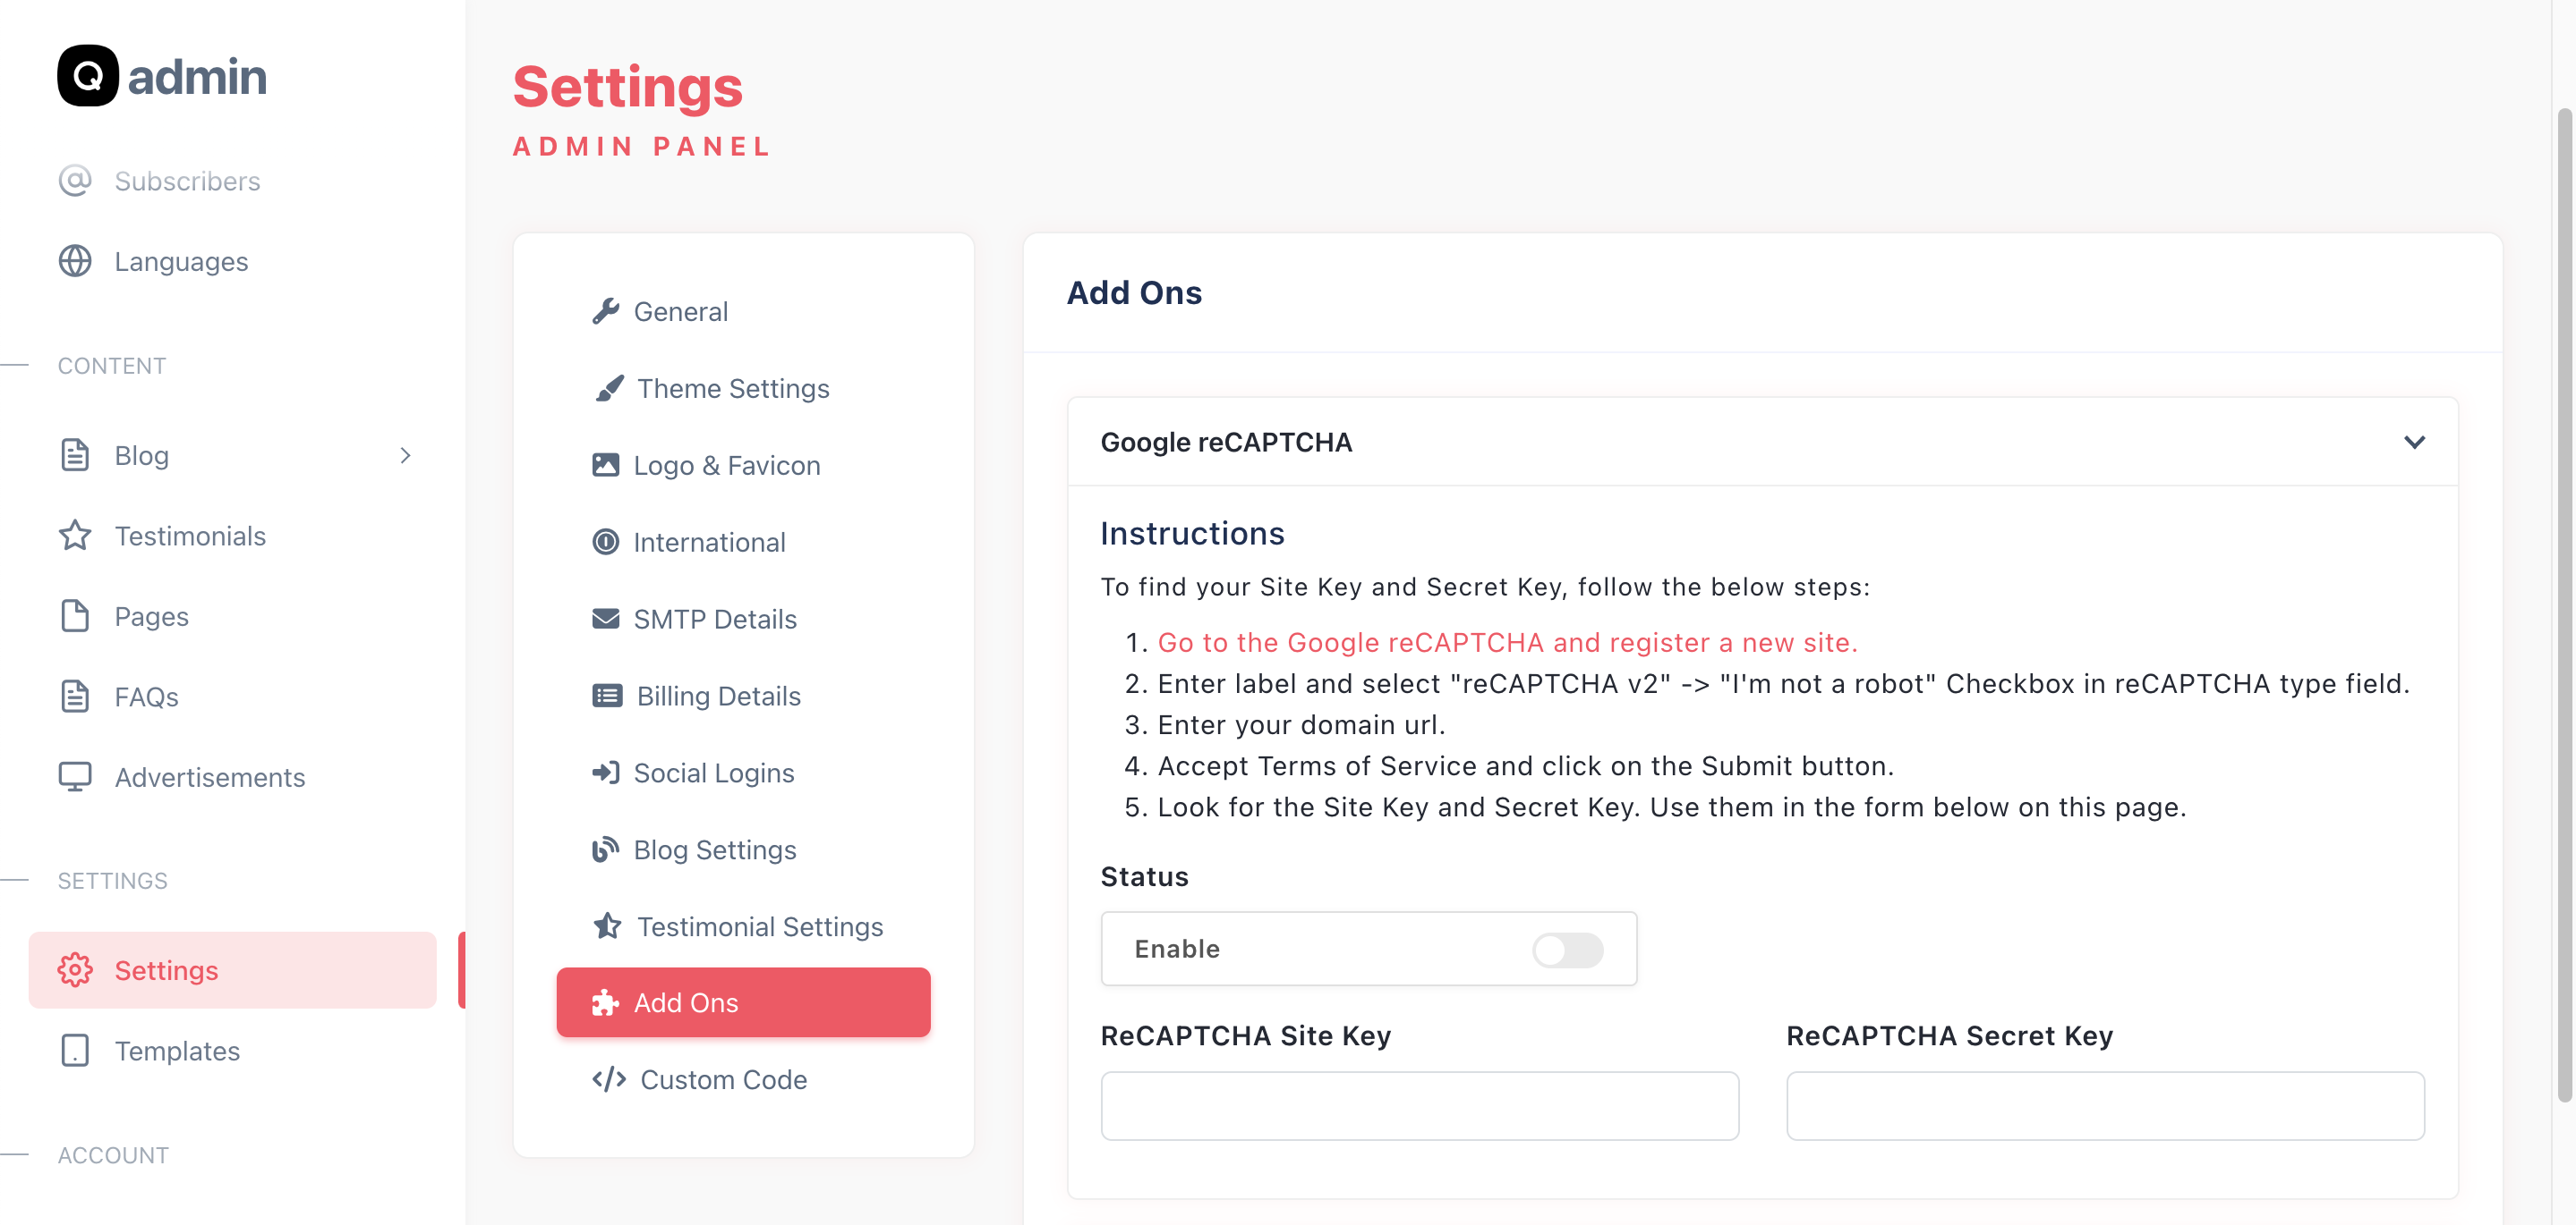
Task: Click the image icon for Logo & Favicon
Action: pos(605,466)
